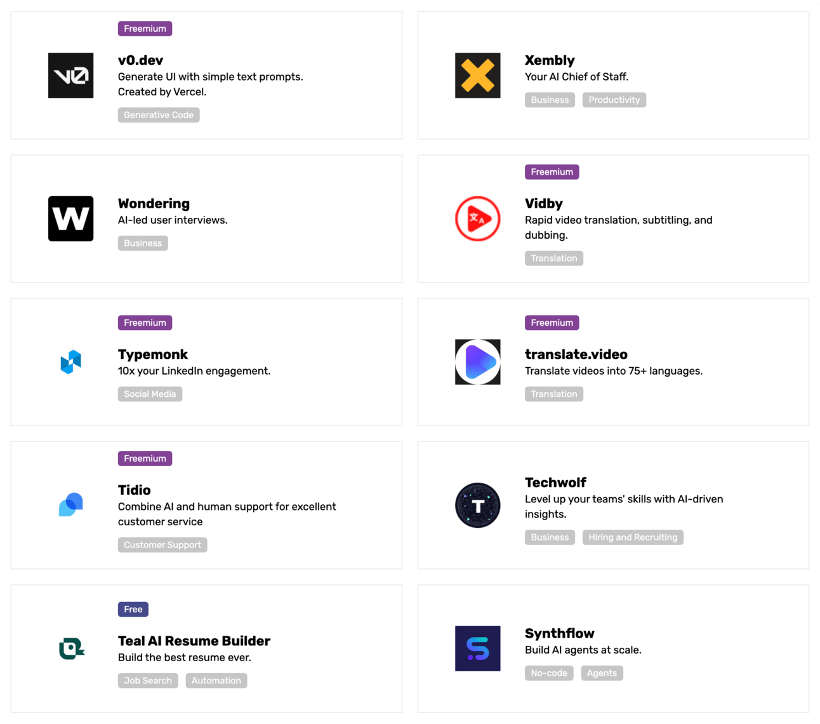
Task: Select the Freemium badge above Vidby
Action: 552,172
